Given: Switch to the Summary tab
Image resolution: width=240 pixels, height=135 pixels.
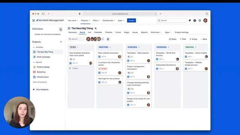Looking at the screenshot, I should [x=72, y=32].
